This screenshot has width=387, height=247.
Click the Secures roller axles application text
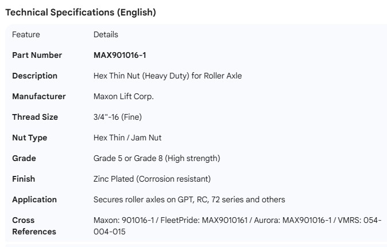pos(189,199)
